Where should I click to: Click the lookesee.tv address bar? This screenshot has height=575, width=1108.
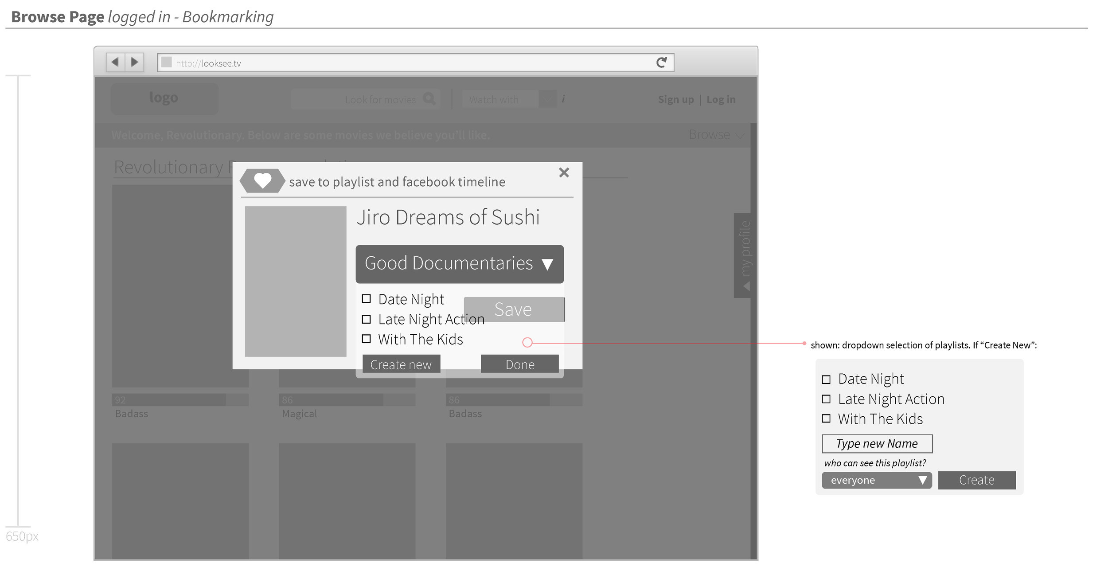pos(416,63)
